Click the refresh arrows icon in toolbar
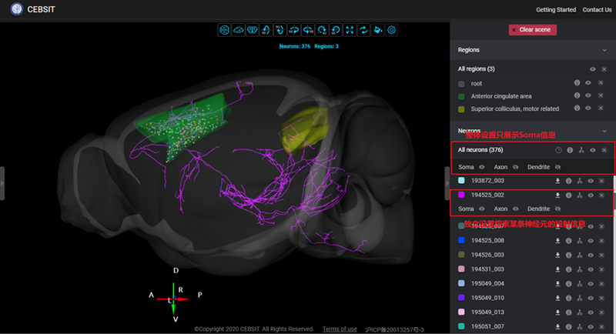The image size is (616, 334). [364, 30]
